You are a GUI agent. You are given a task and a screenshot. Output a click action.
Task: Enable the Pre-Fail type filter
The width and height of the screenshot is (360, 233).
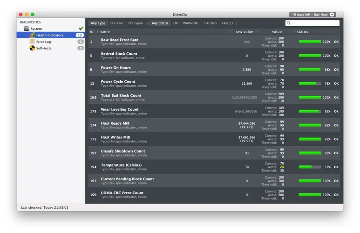(x=116, y=23)
